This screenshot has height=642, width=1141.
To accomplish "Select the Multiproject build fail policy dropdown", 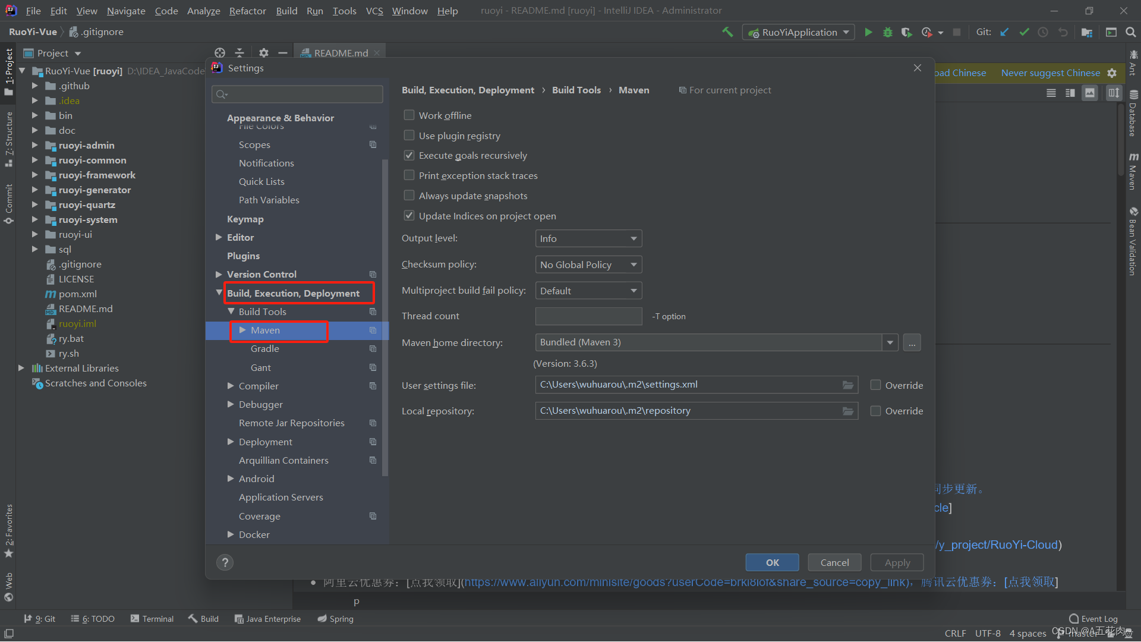I will [587, 291].
